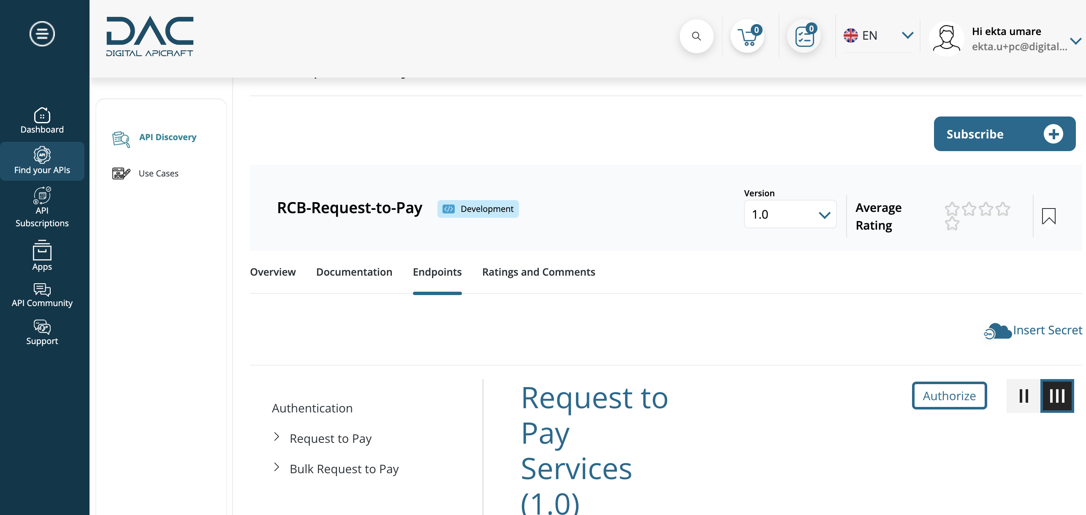Open API Subscriptions in sidebar
This screenshot has width=1086, height=515.
(x=42, y=208)
